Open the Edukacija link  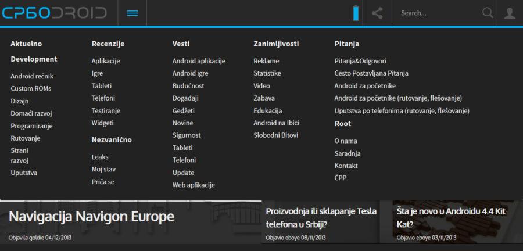click(x=268, y=110)
